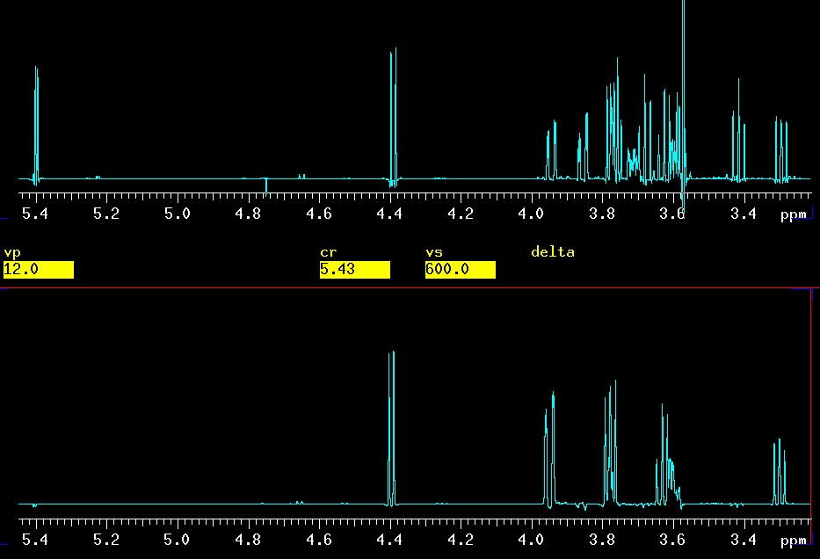Click the vs parameter label
Screen dimensions: 820x559
click(x=434, y=252)
